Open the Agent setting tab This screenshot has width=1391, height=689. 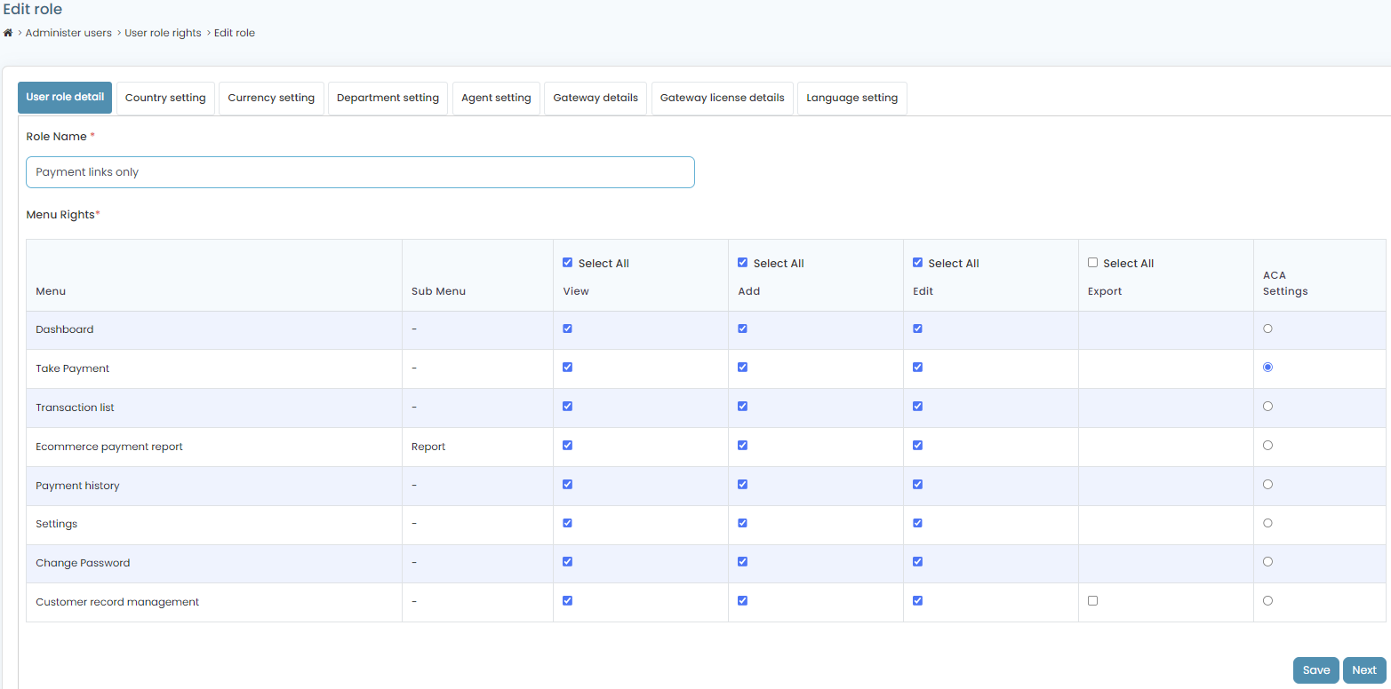(496, 98)
